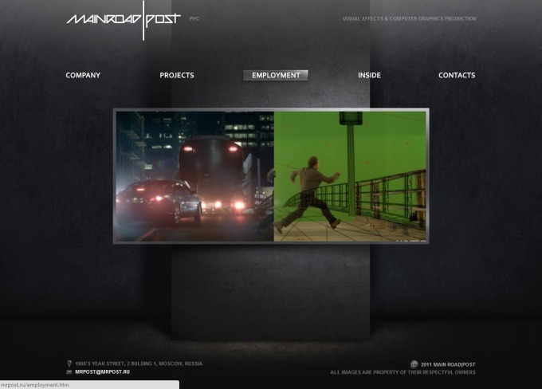Click the browser status bar URL
542x389 pixels.
click(35, 384)
